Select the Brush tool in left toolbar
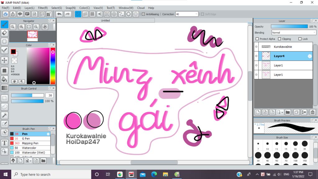Viewport: 318px width, 179px height. pyautogui.click(x=4, y=24)
